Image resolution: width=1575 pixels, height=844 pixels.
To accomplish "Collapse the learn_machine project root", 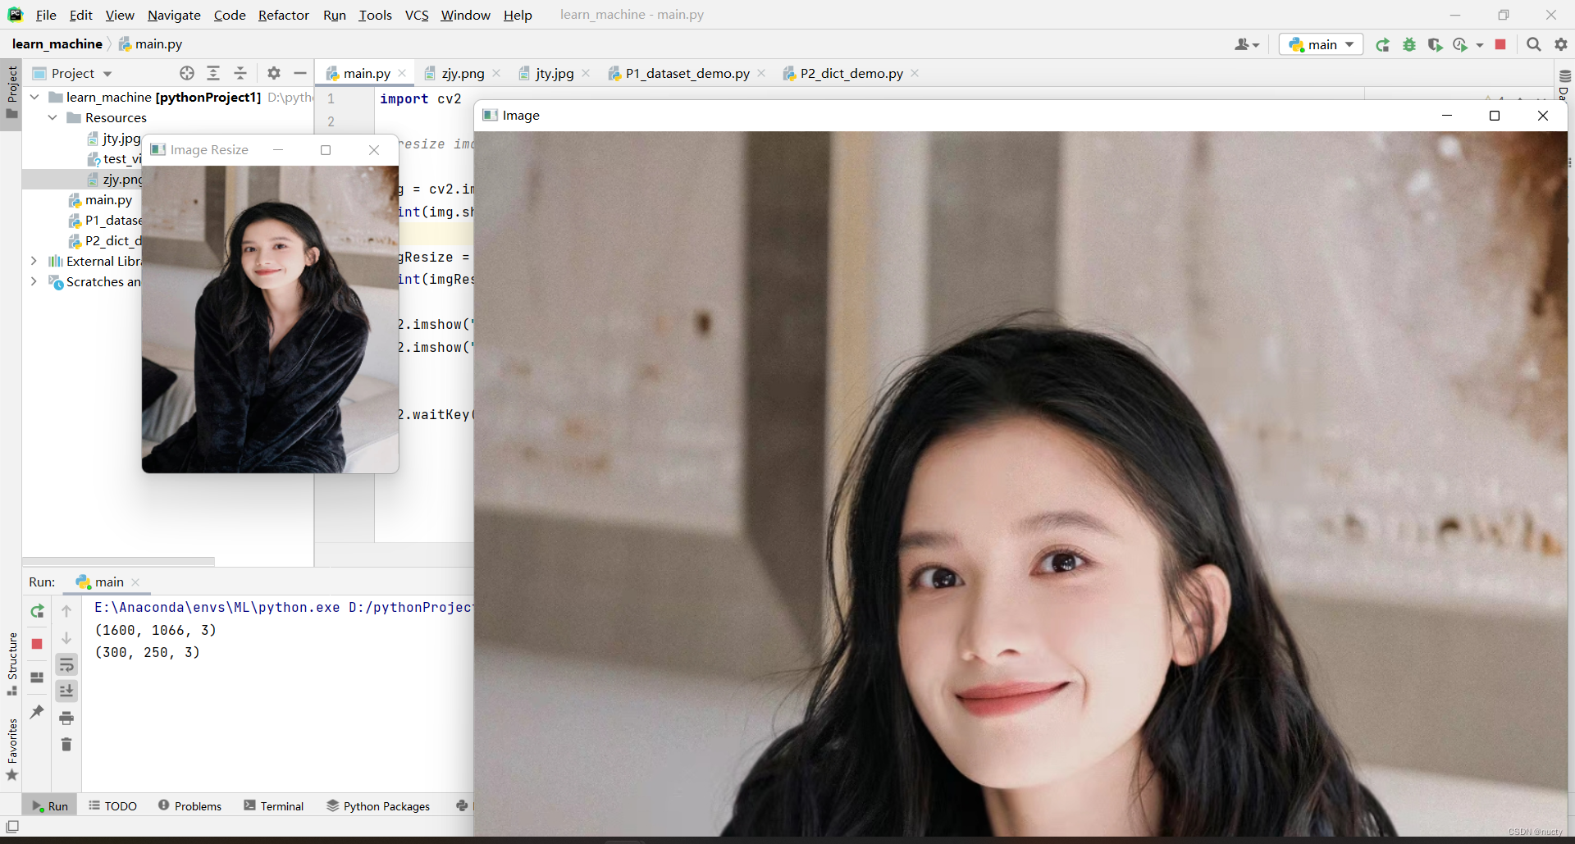I will tap(34, 97).
